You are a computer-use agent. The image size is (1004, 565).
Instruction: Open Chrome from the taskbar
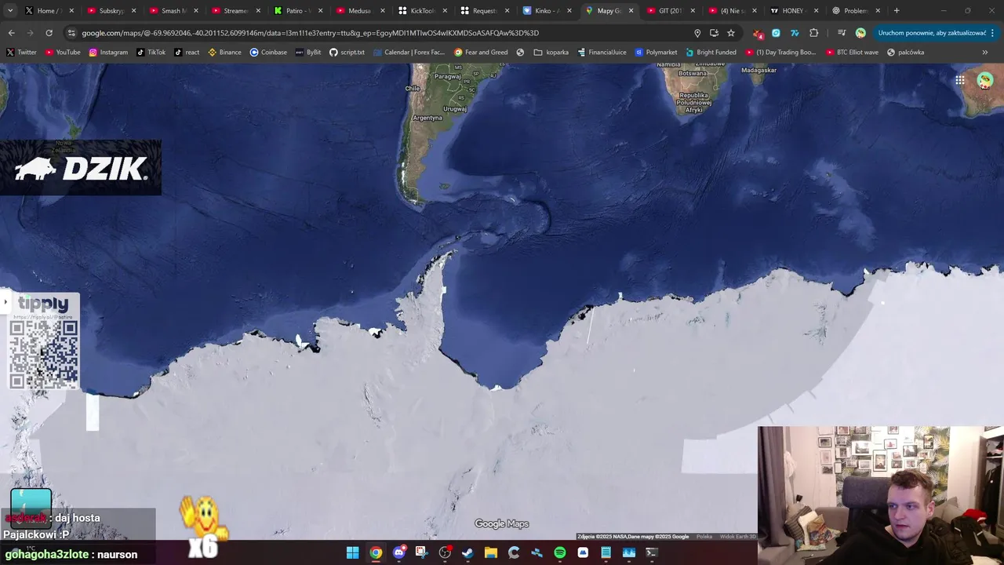coord(376,552)
